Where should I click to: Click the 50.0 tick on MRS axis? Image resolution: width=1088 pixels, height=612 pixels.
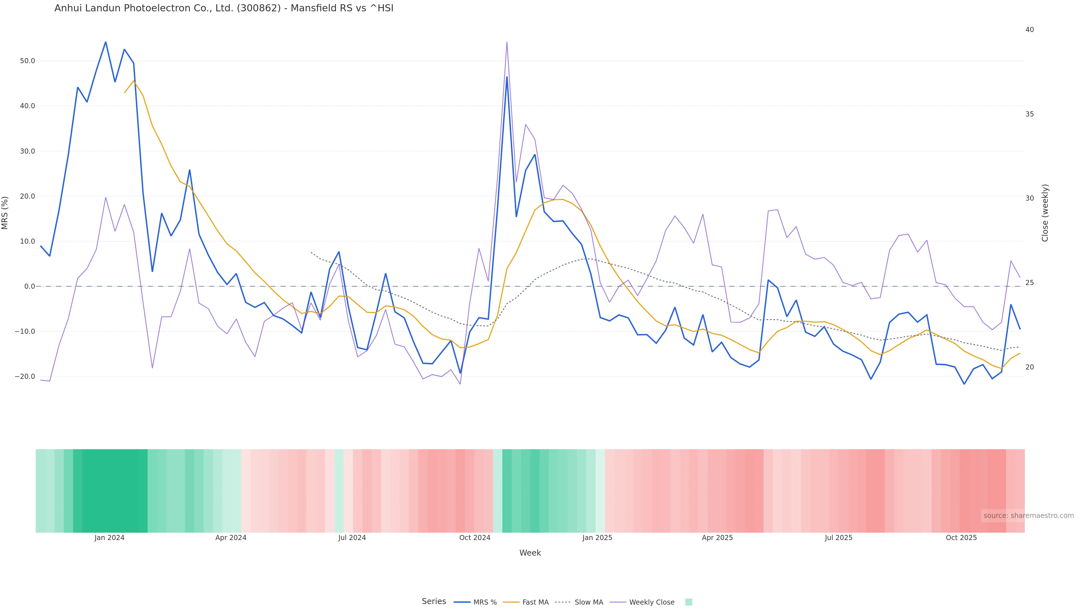pos(27,61)
